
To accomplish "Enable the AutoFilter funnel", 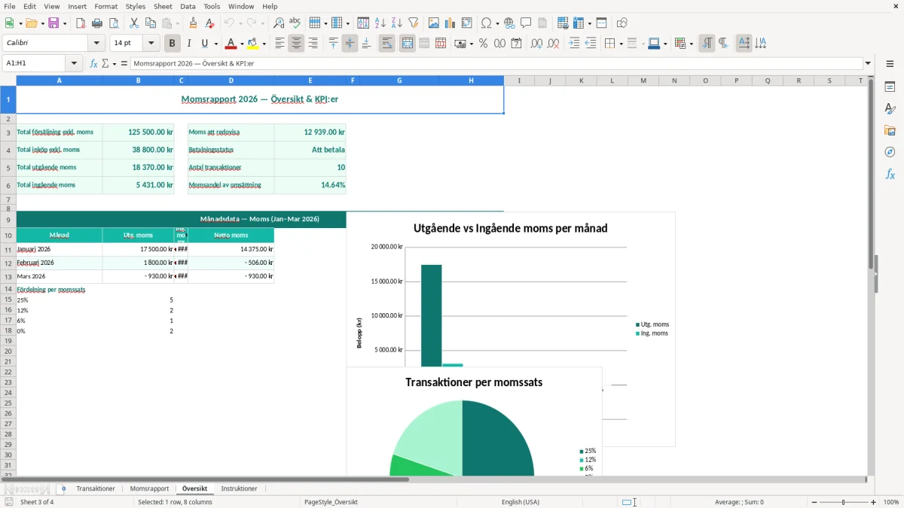I will 414,23.
